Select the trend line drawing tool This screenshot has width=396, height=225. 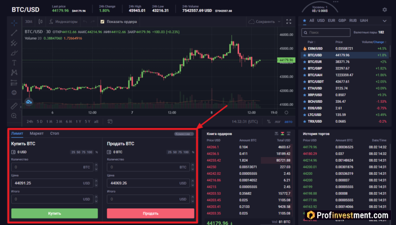pos(14,33)
